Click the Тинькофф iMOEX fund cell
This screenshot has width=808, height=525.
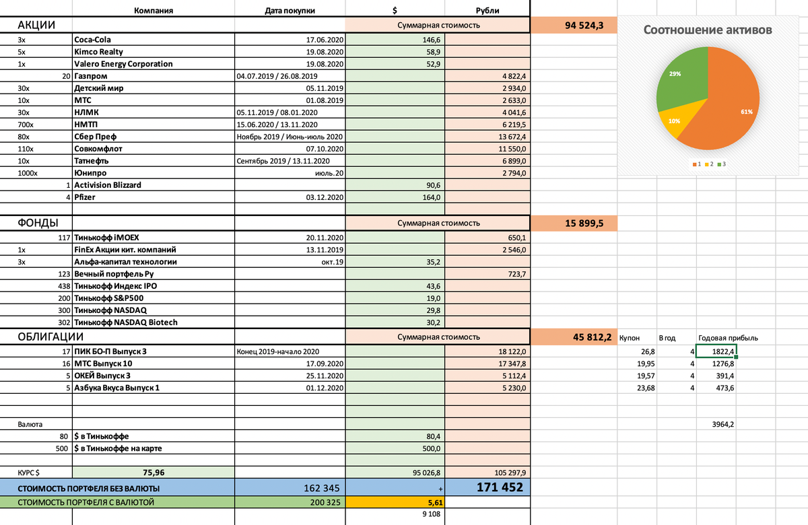pos(154,238)
